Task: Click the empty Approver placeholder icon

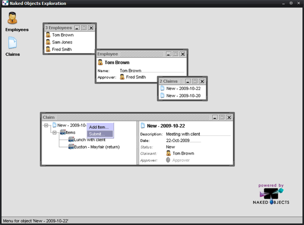Action: 168,160
